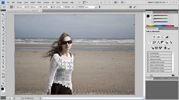The width and height of the screenshot is (179, 100).
Task: Click the G (green) color slider
Action: pyautogui.click(x=161, y=19)
